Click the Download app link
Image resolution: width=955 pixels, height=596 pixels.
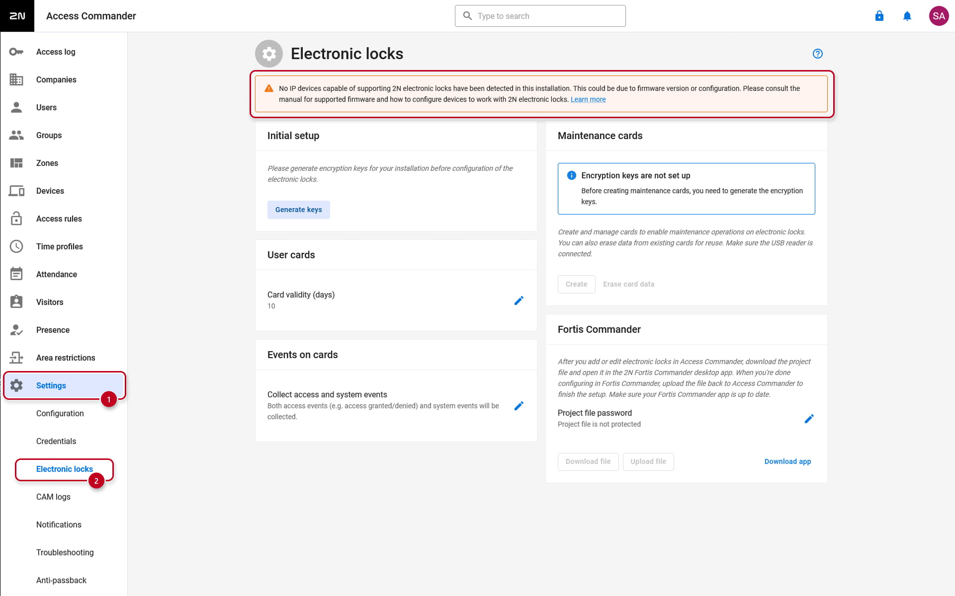coord(787,461)
